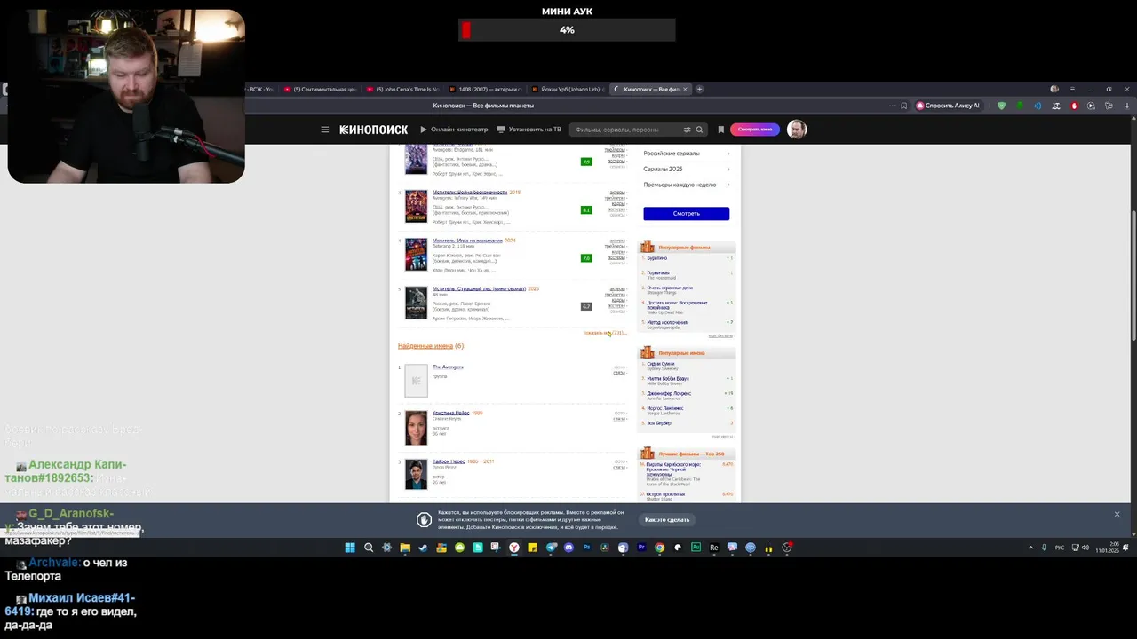This screenshot has height=639, width=1137.
Task: Switch to Йохан Урб (Johann Urb) tab
Action: 567,89
